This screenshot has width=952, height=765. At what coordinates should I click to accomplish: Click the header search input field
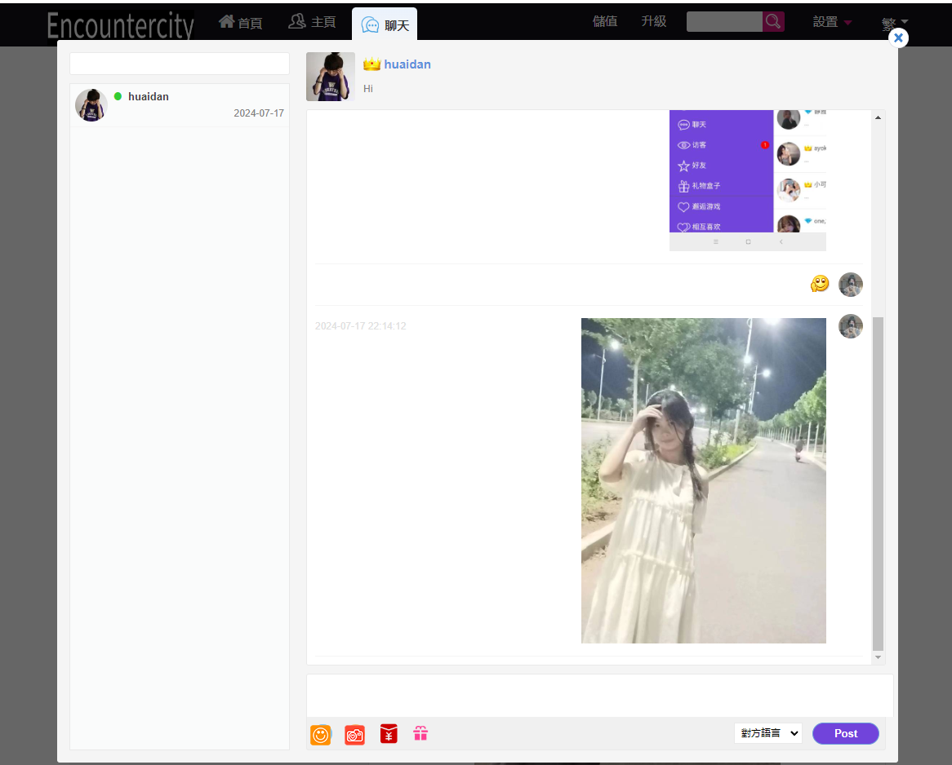point(724,21)
